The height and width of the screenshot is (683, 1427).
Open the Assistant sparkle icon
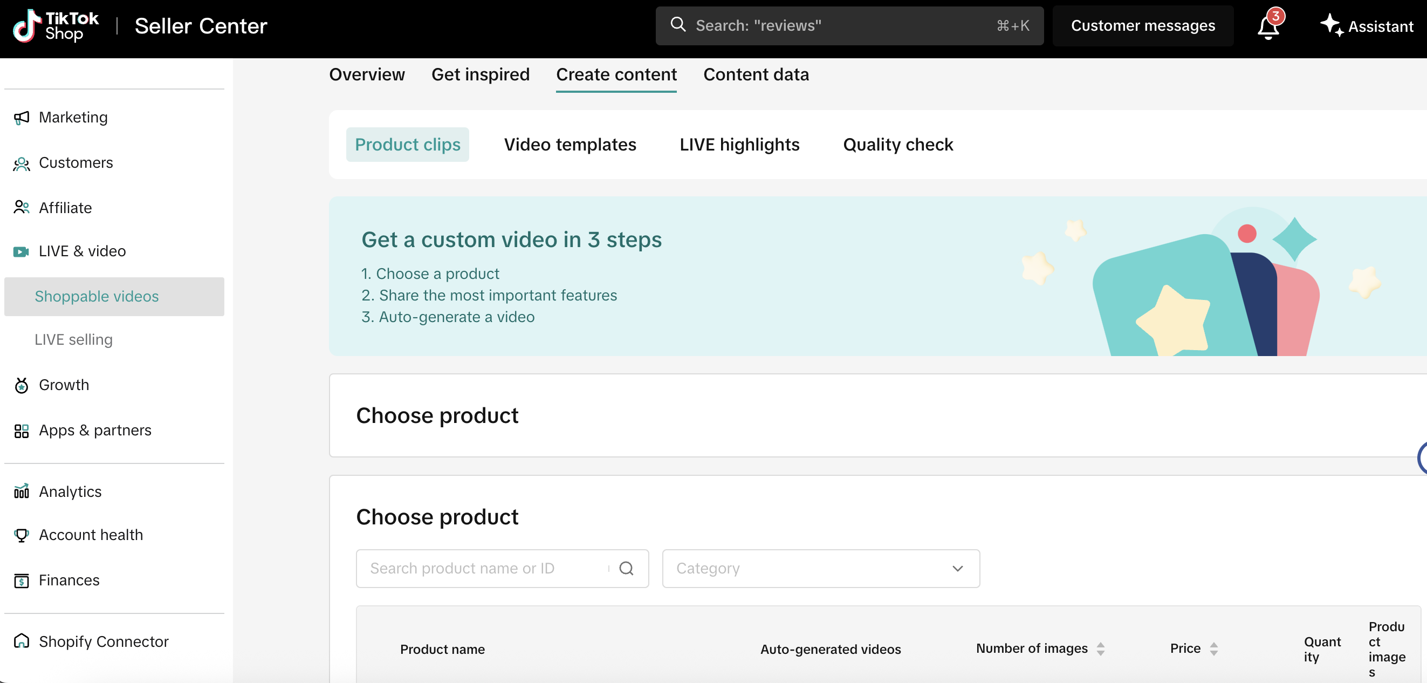point(1330,25)
